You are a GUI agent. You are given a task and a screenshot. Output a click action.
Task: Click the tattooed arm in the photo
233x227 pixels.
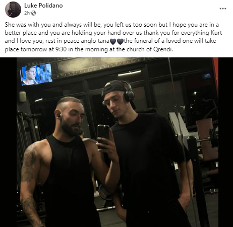[30, 180]
